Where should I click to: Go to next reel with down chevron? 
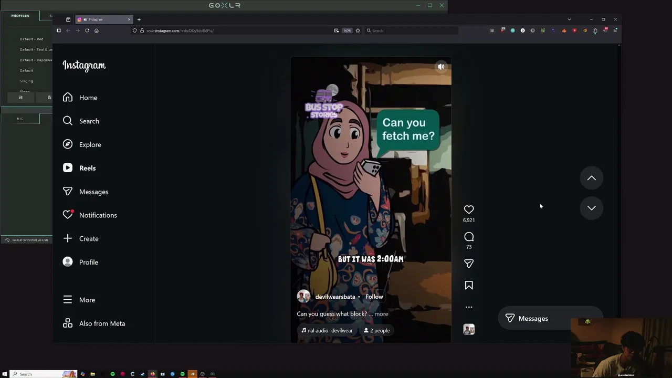click(591, 208)
